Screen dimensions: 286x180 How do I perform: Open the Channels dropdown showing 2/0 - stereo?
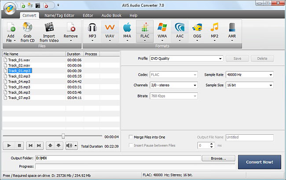point(174,85)
